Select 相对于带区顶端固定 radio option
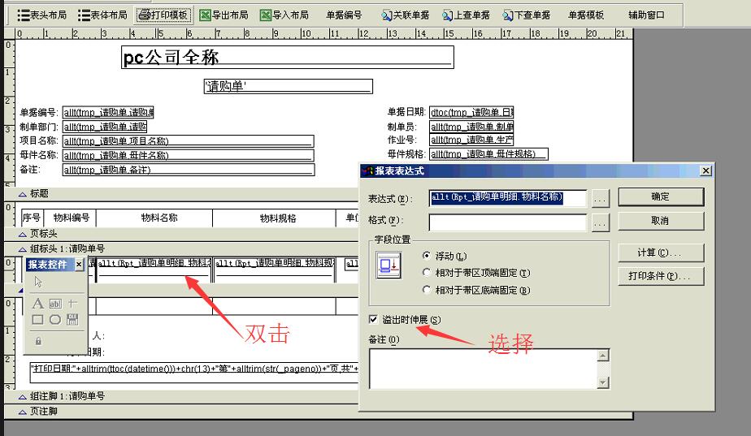This screenshot has width=751, height=436. (x=428, y=273)
